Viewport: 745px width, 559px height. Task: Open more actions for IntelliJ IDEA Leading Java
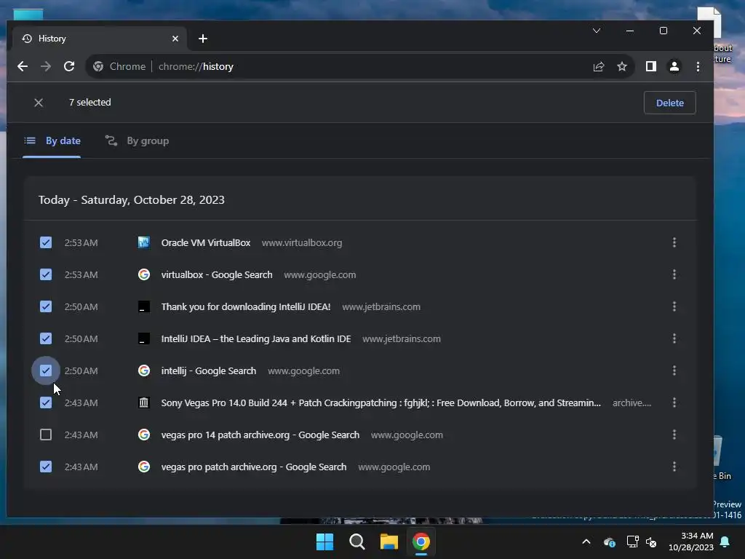[674, 338]
